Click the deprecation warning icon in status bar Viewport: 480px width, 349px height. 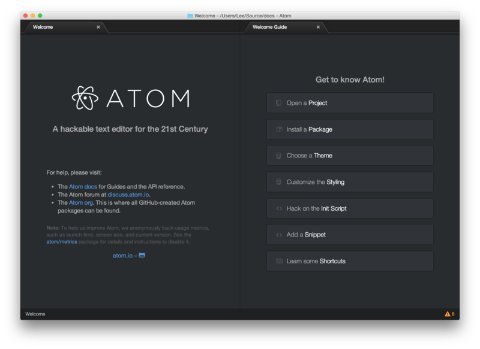point(447,314)
